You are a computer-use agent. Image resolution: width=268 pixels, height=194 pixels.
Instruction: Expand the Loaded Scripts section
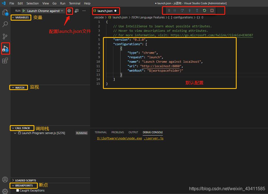point(13,180)
